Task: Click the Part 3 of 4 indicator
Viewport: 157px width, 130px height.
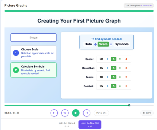Action: tap(101, 113)
